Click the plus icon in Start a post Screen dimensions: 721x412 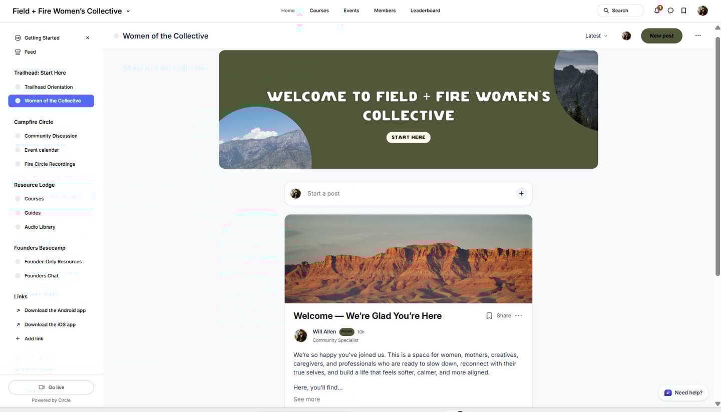coord(521,193)
